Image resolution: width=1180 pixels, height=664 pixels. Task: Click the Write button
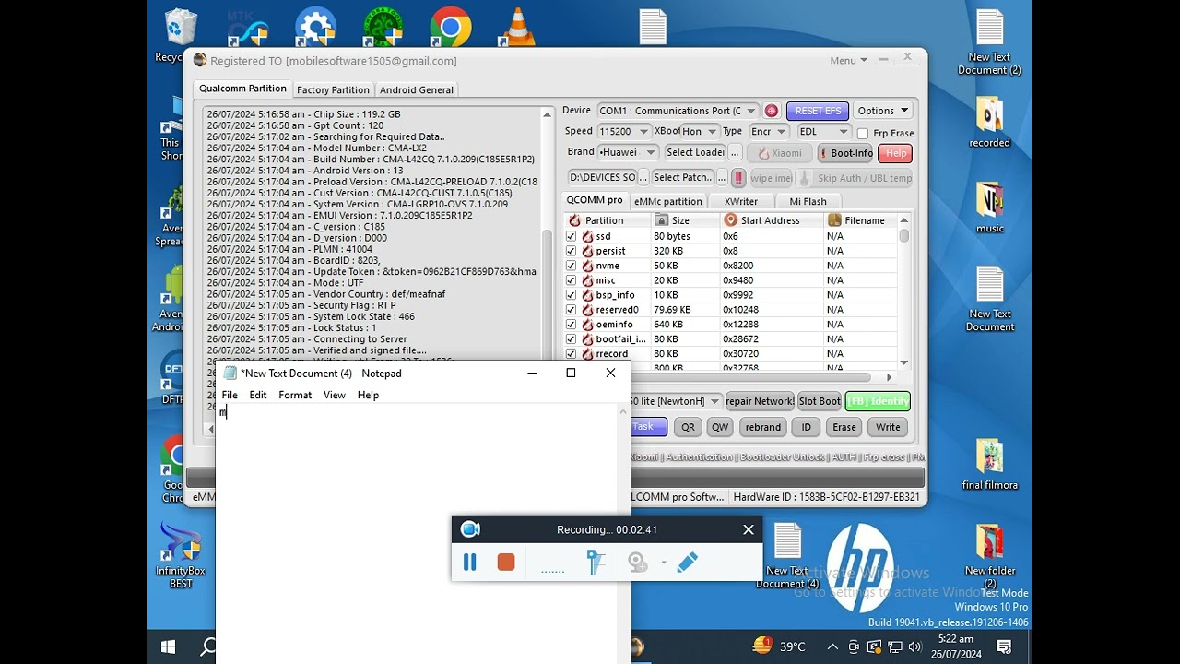click(888, 427)
